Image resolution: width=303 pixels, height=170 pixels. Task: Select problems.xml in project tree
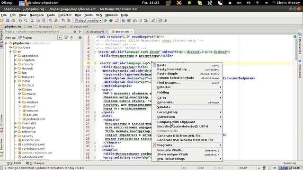34,119
